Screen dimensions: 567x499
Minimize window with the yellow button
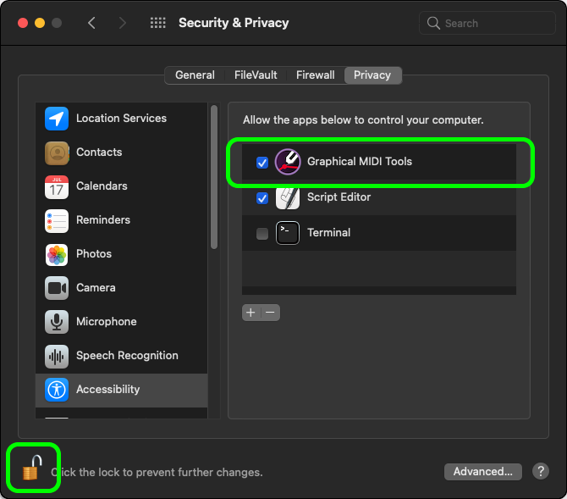[x=40, y=23]
